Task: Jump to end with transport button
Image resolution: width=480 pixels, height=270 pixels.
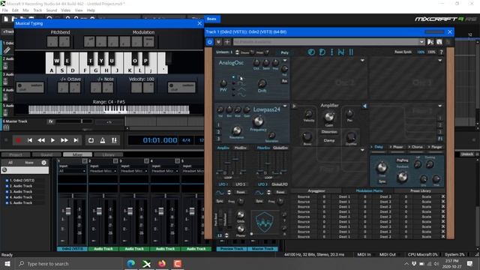Action: click(x=76, y=140)
